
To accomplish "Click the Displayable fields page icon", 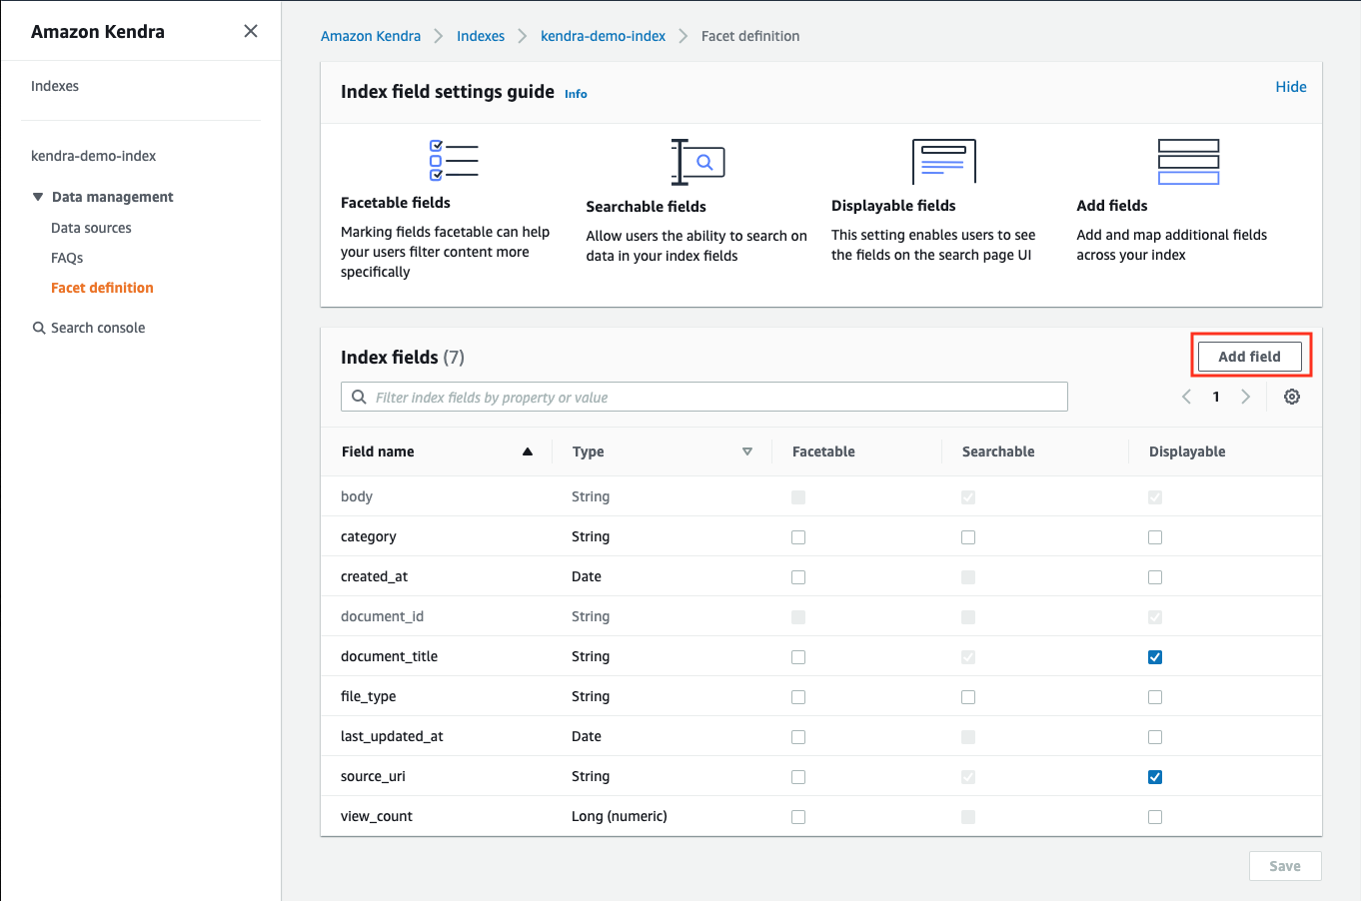I will tap(944, 162).
